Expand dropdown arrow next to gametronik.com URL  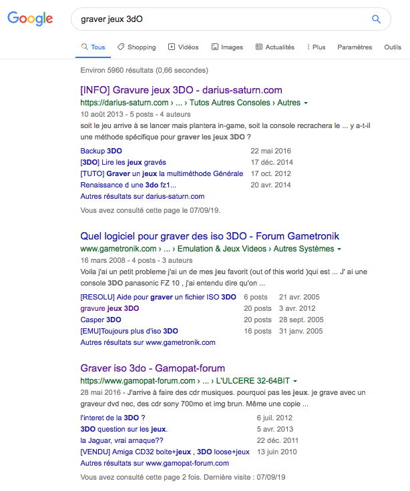point(339,250)
